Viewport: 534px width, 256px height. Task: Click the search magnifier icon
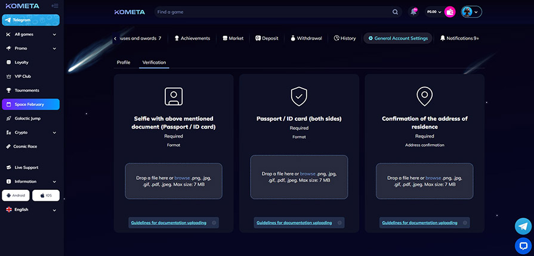click(395, 12)
